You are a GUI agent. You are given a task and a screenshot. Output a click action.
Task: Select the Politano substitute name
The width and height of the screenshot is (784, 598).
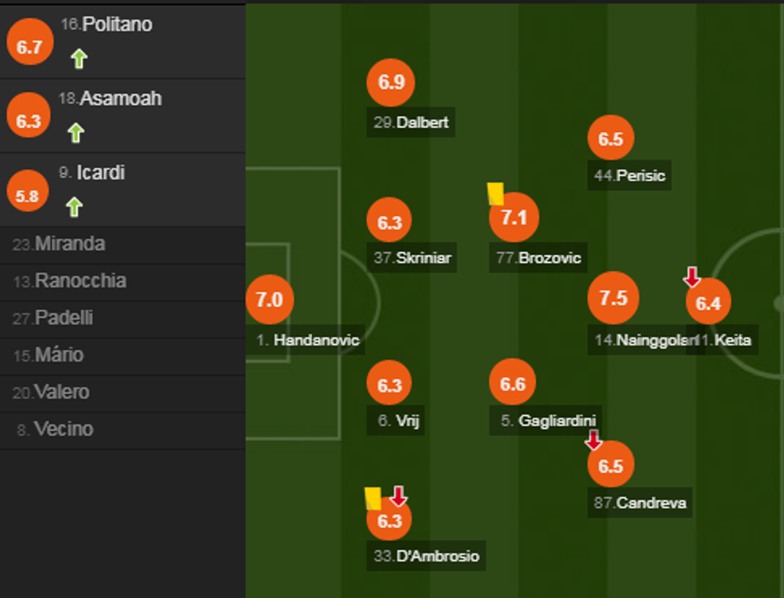click(x=117, y=25)
